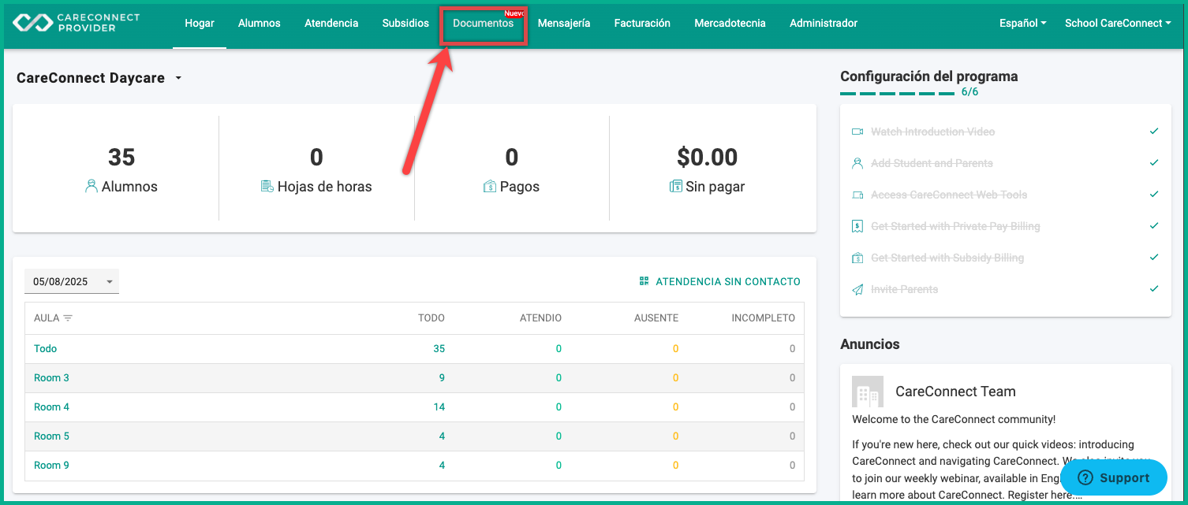Open the Room 3 link
Image resolution: width=1188 pixels, height=505 pixels.
point(51,377)
